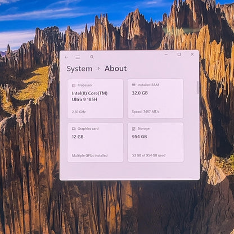This screenshot has height=234, width=234.
Task: Click the Storage label
Action: [143, 128]
